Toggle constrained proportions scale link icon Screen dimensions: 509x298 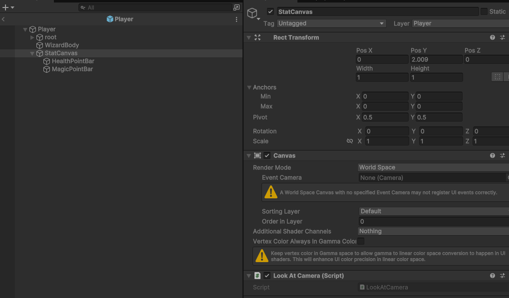point(350,141)
